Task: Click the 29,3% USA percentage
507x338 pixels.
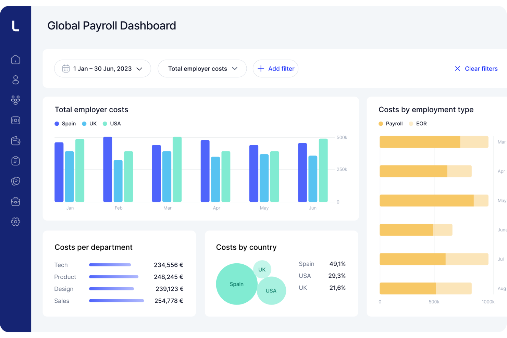Action: (x=337, y=276)
